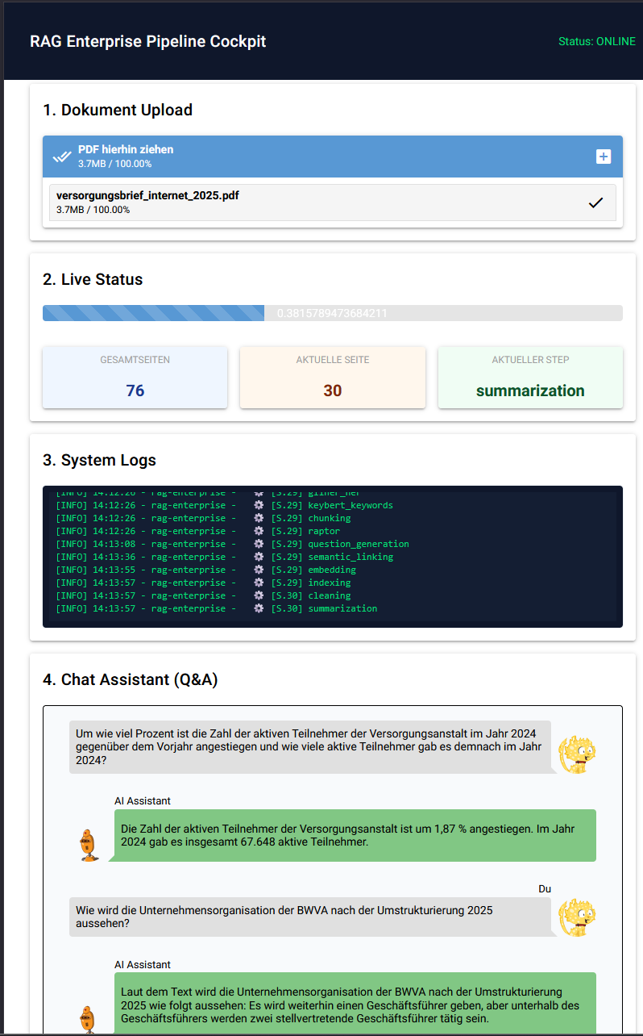Select the PDF hierhin ziehen drop zone
This screenshot has height=1036, width=643.
(x=322, y=157)
